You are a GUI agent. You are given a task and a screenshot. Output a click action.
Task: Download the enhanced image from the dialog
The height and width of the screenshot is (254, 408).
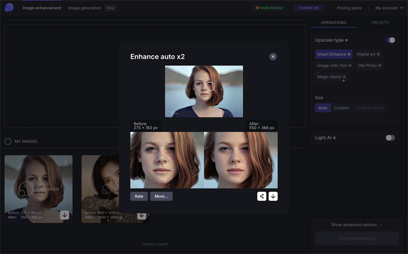(x=273, y=196)
